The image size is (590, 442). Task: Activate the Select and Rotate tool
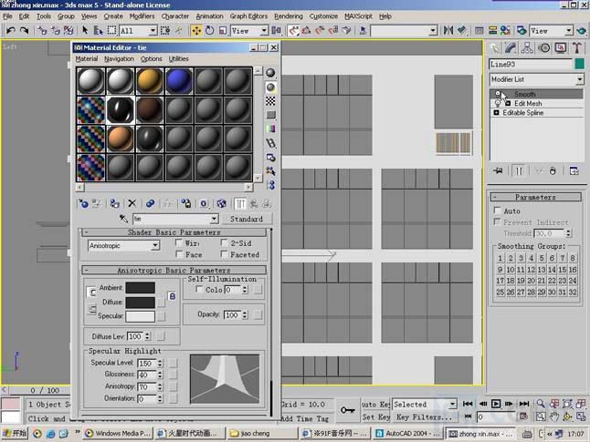pos(209,30)
